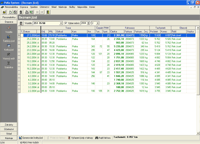
Task: Open the Spedice menu
Action: [34, 7]
